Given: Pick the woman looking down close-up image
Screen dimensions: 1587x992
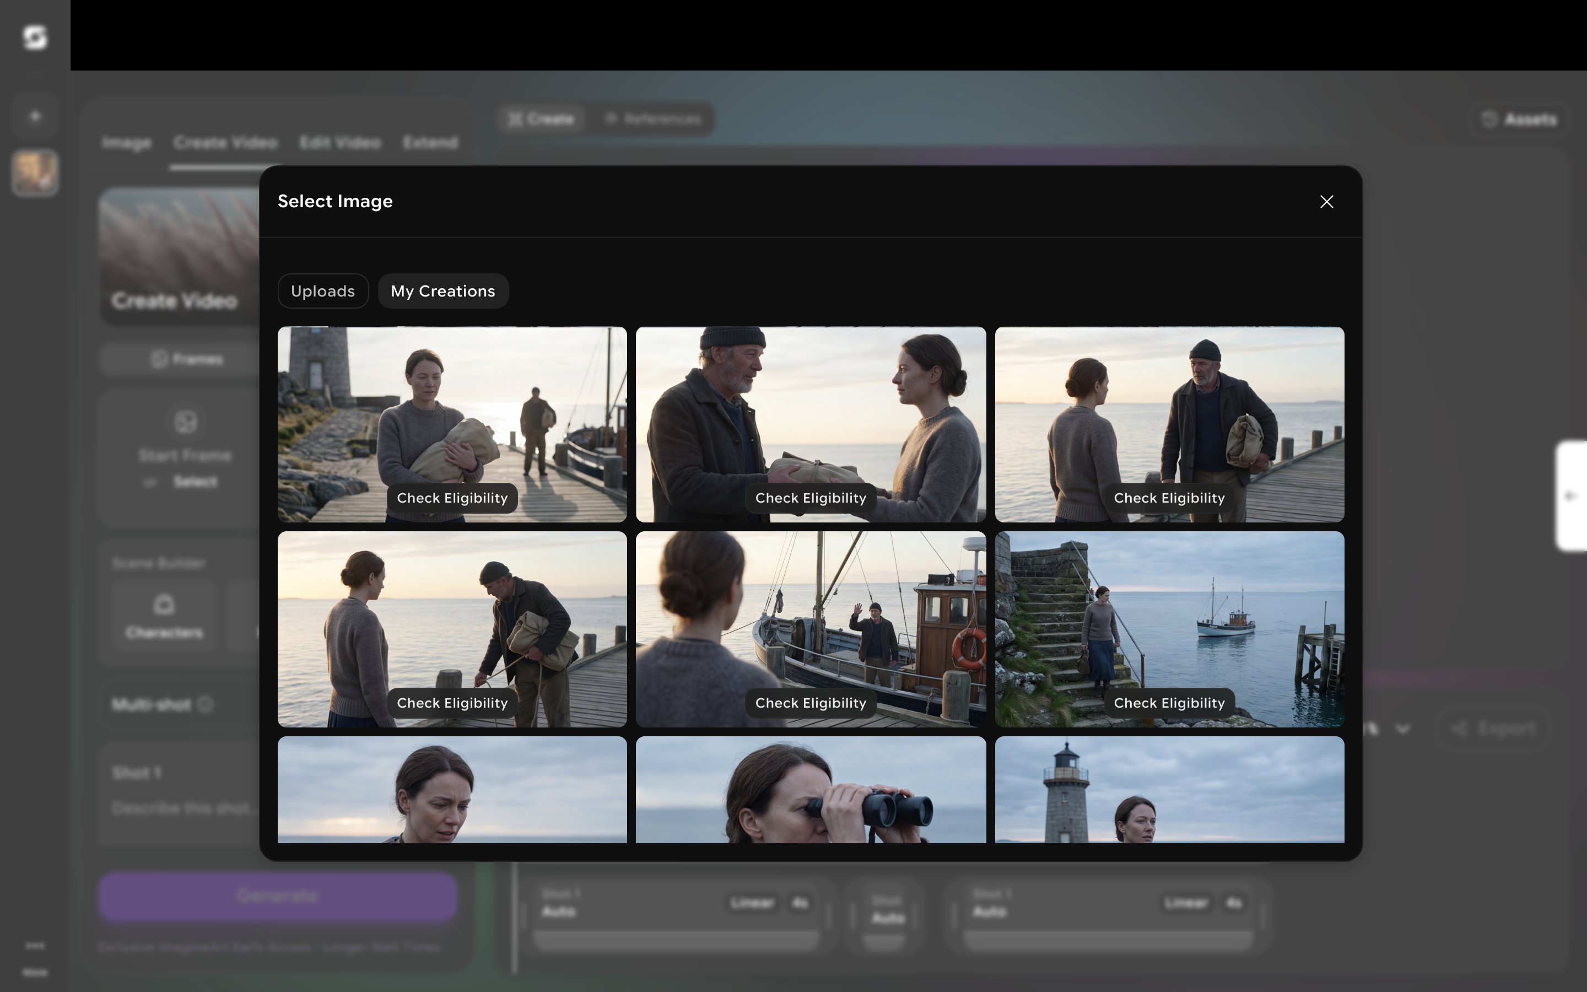Looking at the screenshot, I should [x=452, y=789].
